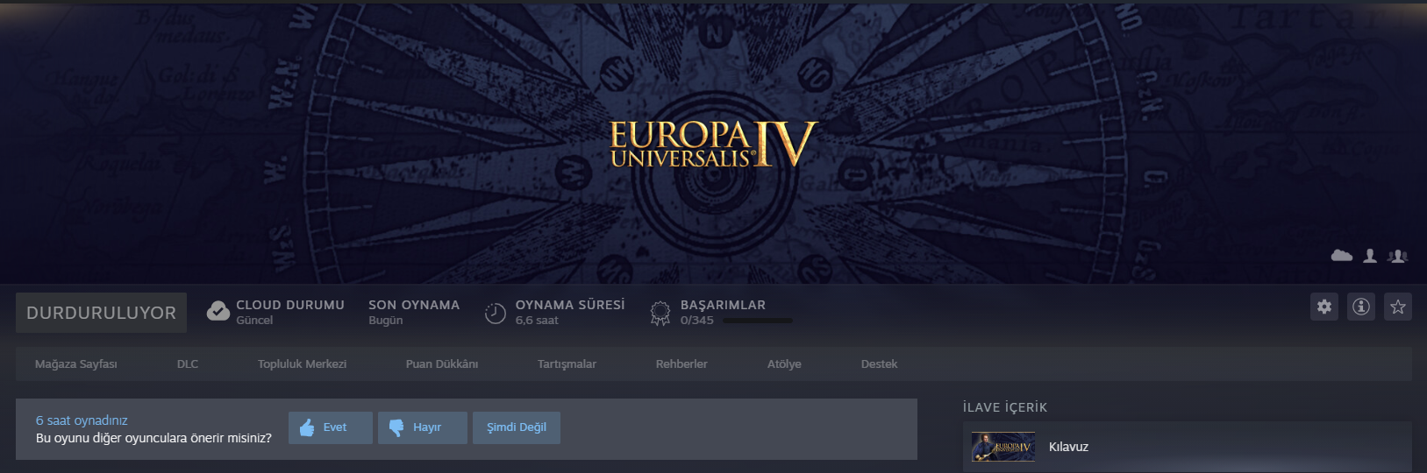Open game settings gear icon

click(1324, 307)
